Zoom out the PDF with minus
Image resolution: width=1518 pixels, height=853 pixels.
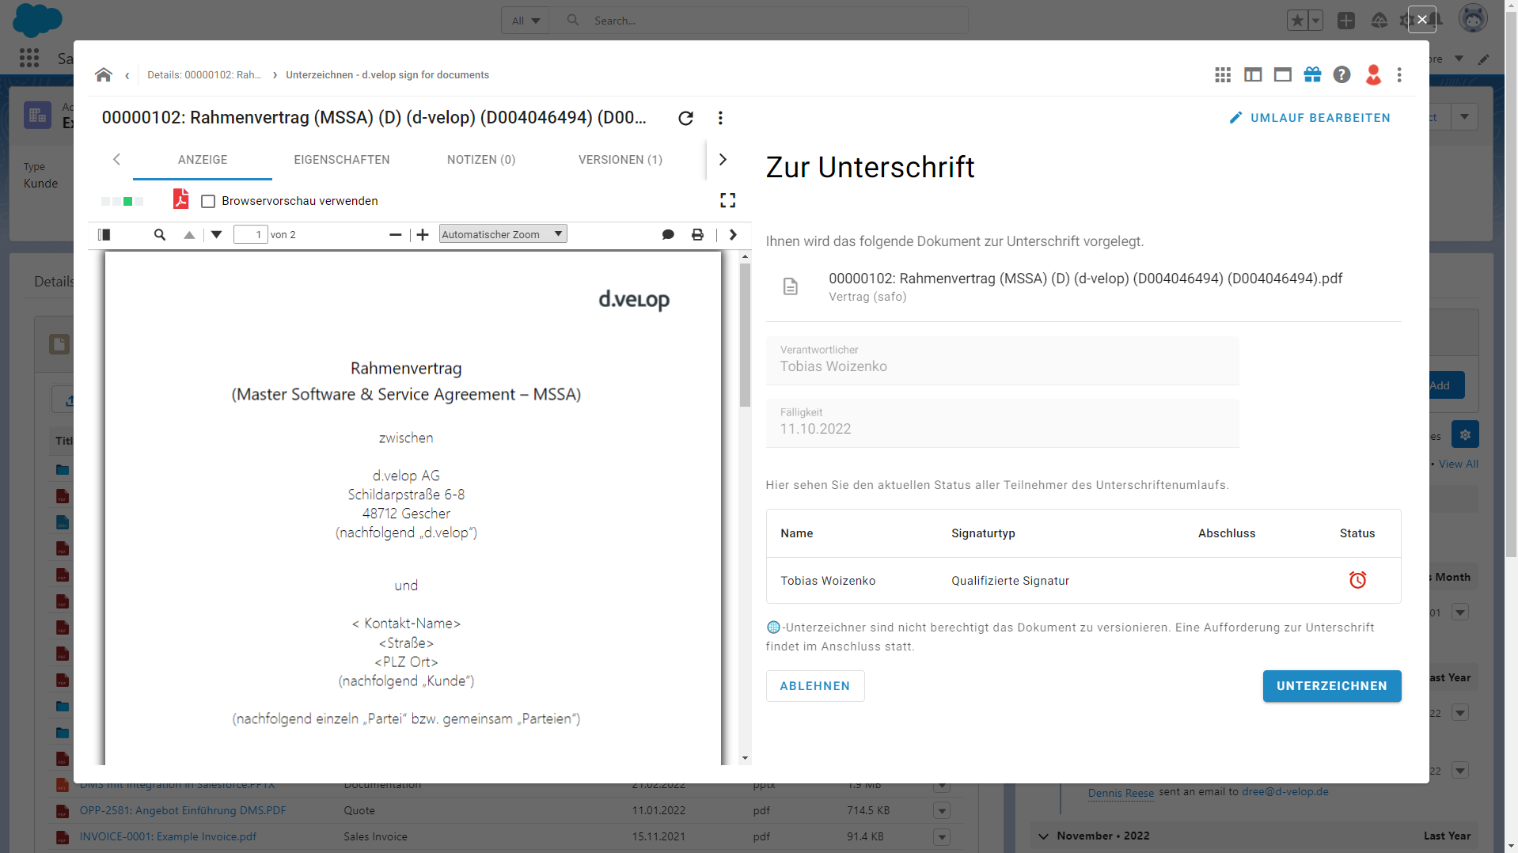[395, 234]
